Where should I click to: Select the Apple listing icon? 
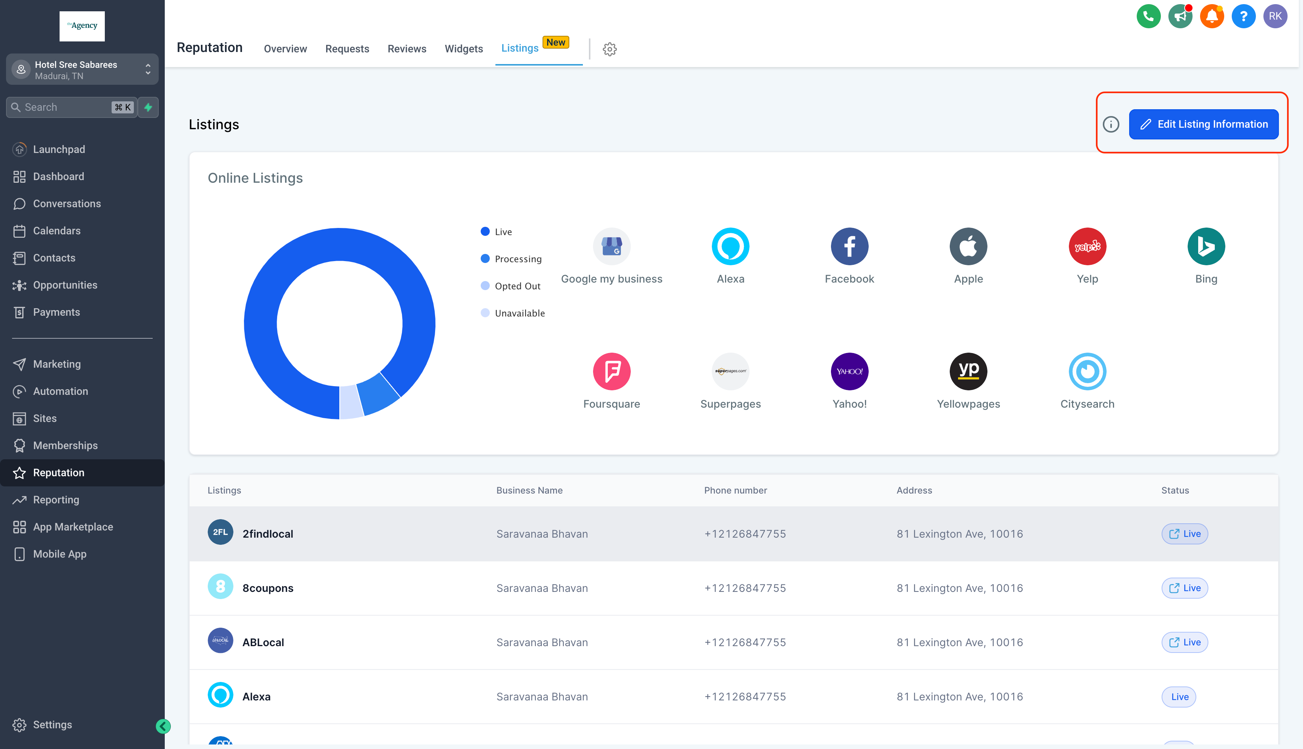pos(968,246)
